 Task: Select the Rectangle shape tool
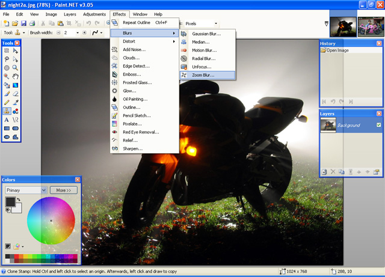point(7,129)
